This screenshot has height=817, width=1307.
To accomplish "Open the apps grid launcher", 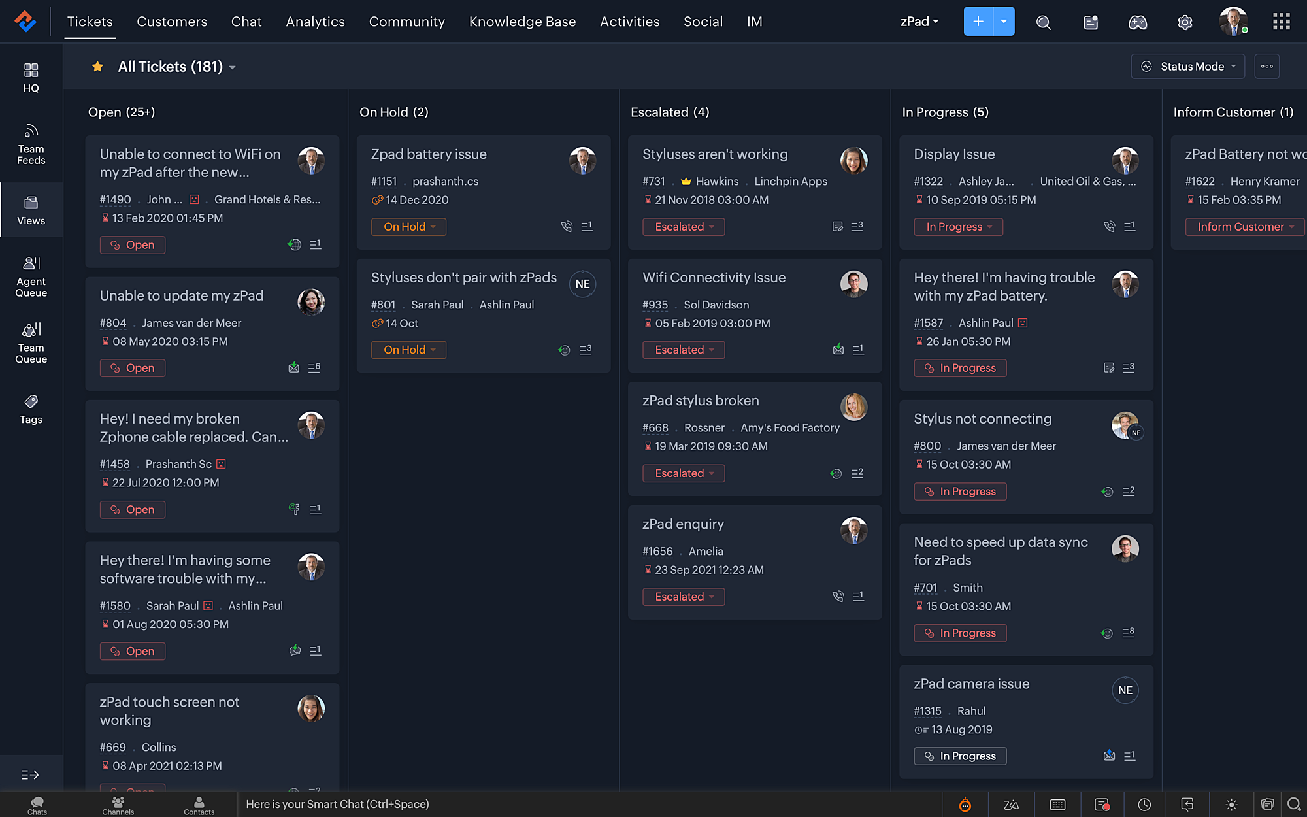I will (x=1281, y=22).
